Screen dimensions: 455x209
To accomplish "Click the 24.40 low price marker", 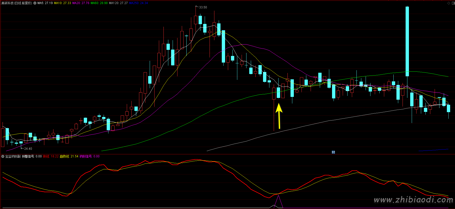I will (x=28, y=149).
